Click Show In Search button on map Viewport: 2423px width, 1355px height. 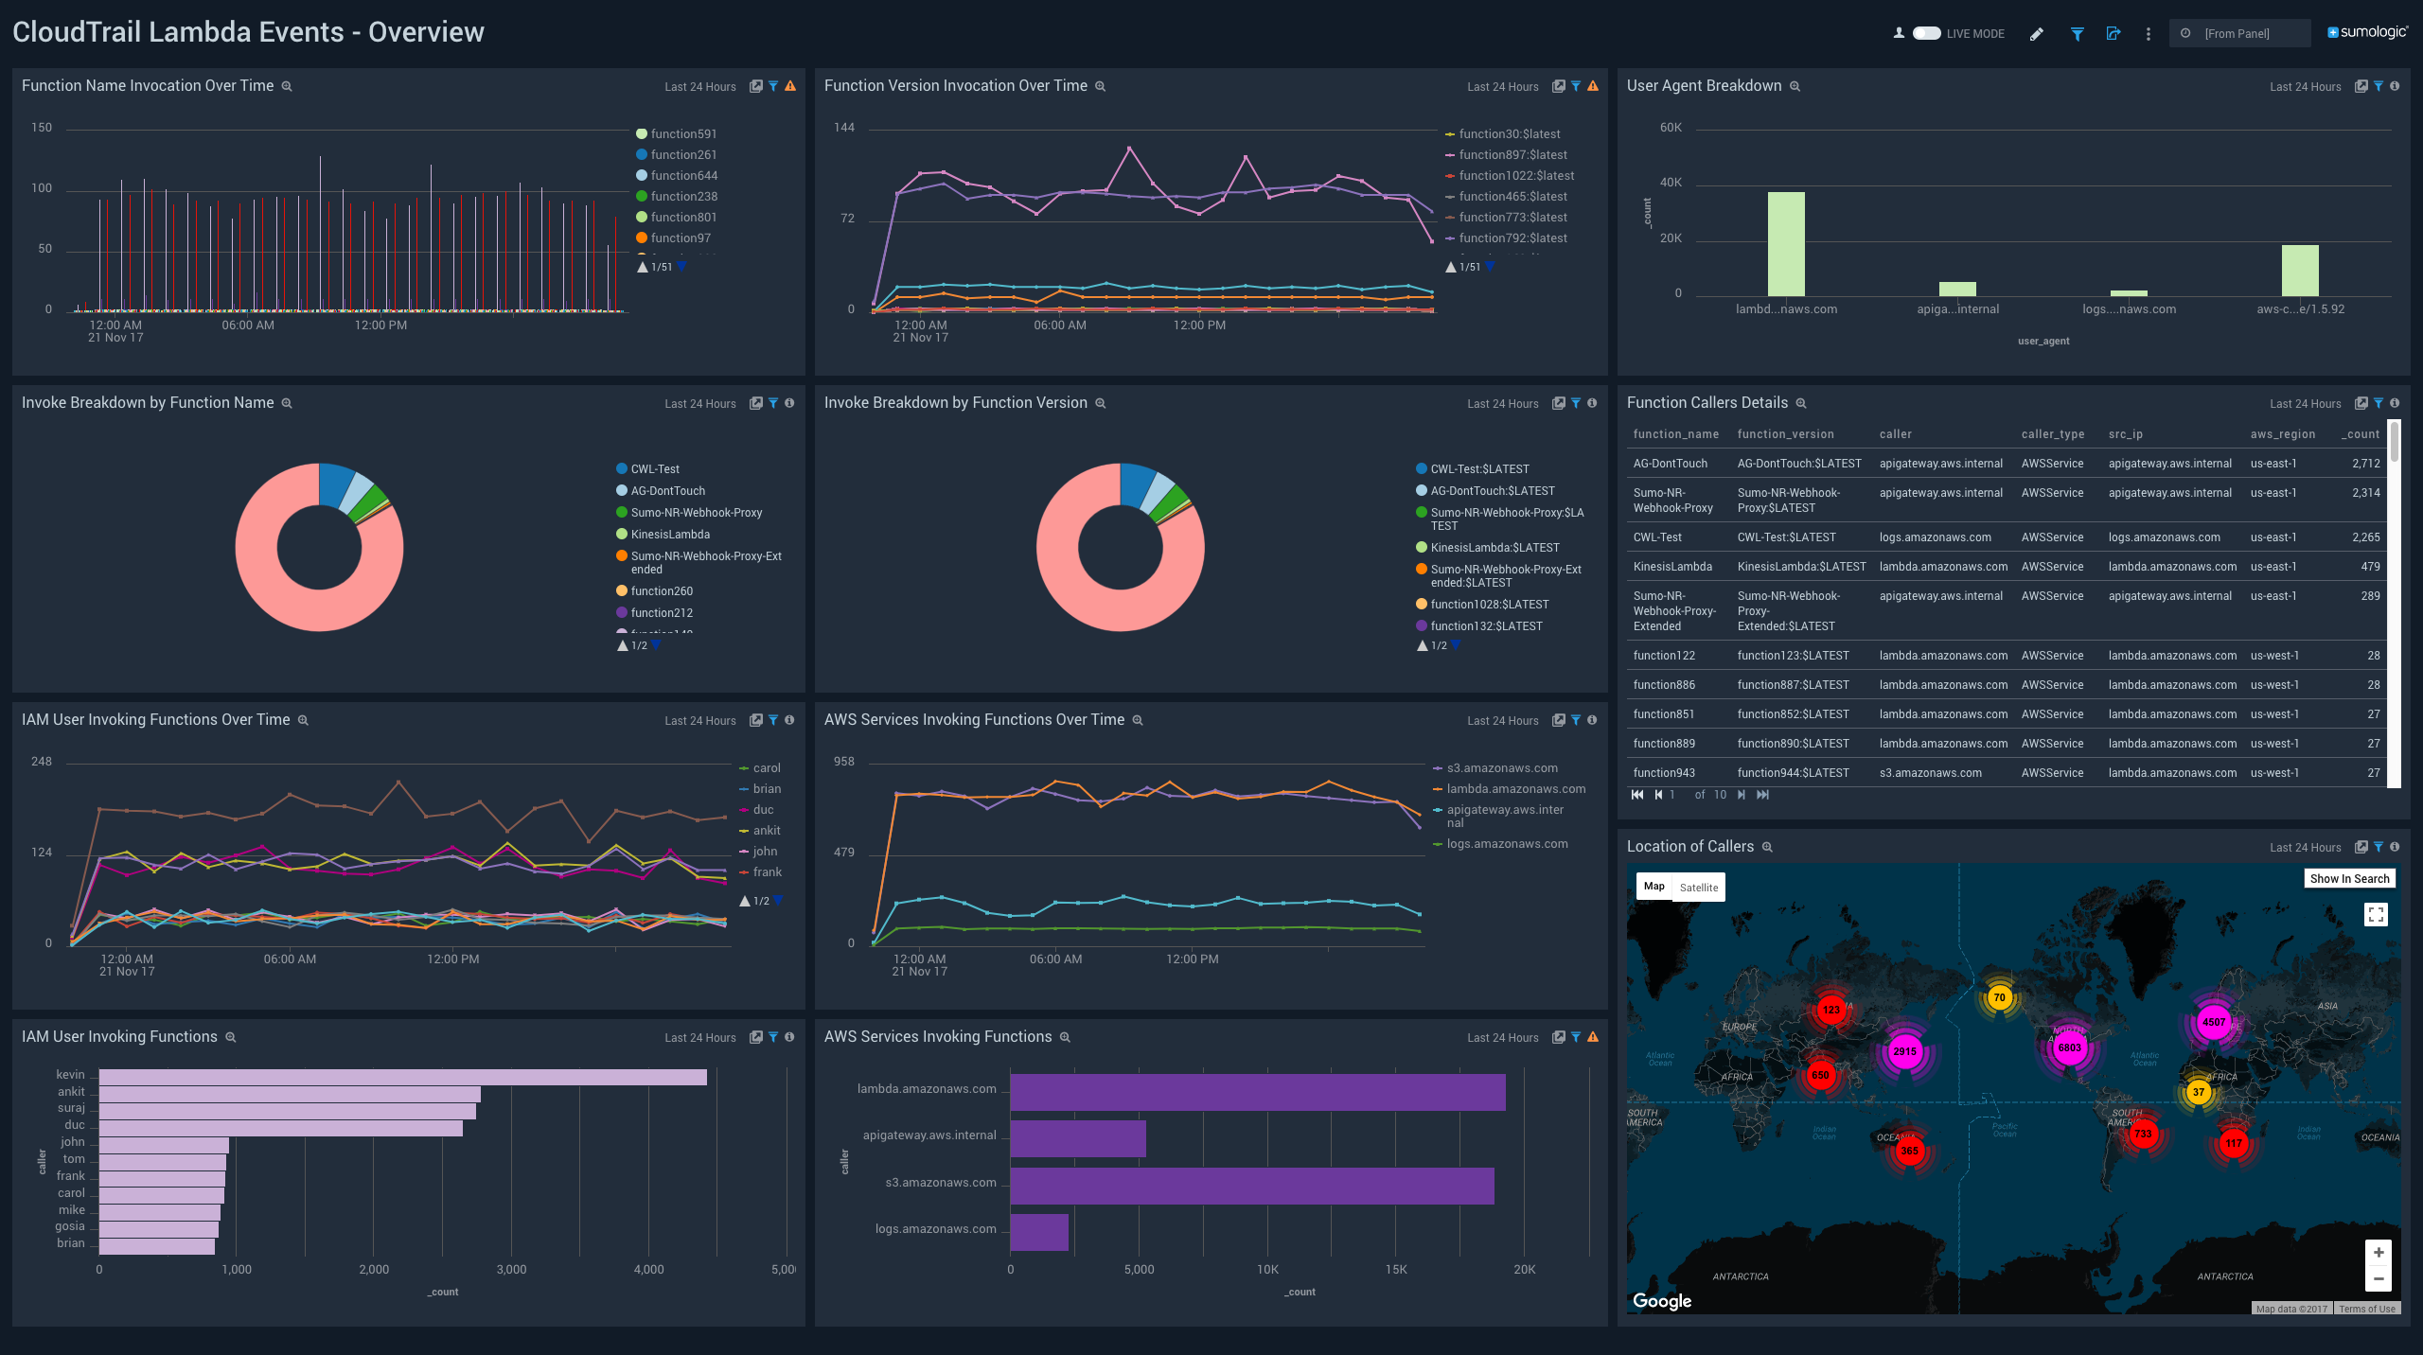[x=2349, y=879]
